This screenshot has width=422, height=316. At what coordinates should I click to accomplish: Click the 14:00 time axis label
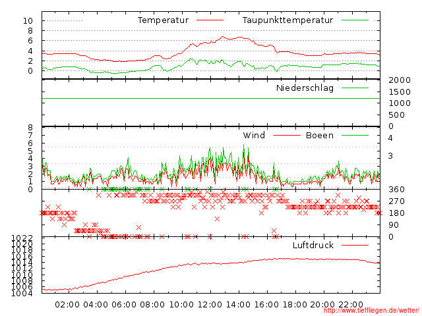pyautogui.click(x=238, y=305)
